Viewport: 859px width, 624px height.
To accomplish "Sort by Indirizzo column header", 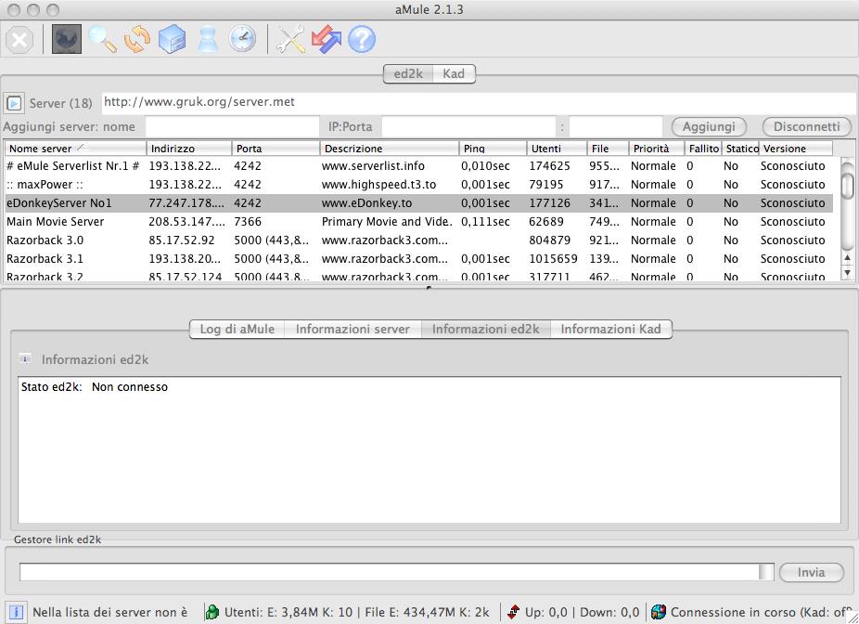I will pos(189,149).
